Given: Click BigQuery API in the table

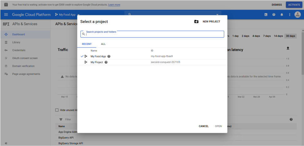Looking at the screenshot, I should click(x=66, y=138).
